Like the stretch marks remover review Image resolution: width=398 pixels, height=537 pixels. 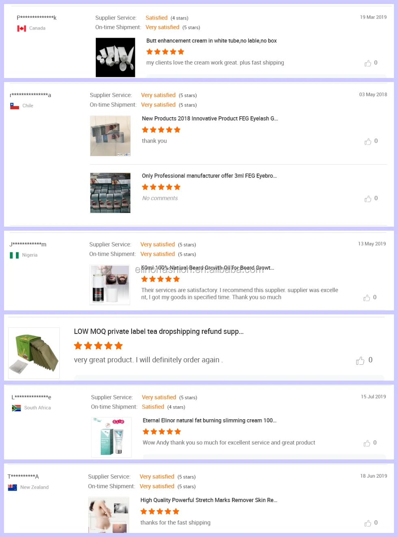(368, 523)
